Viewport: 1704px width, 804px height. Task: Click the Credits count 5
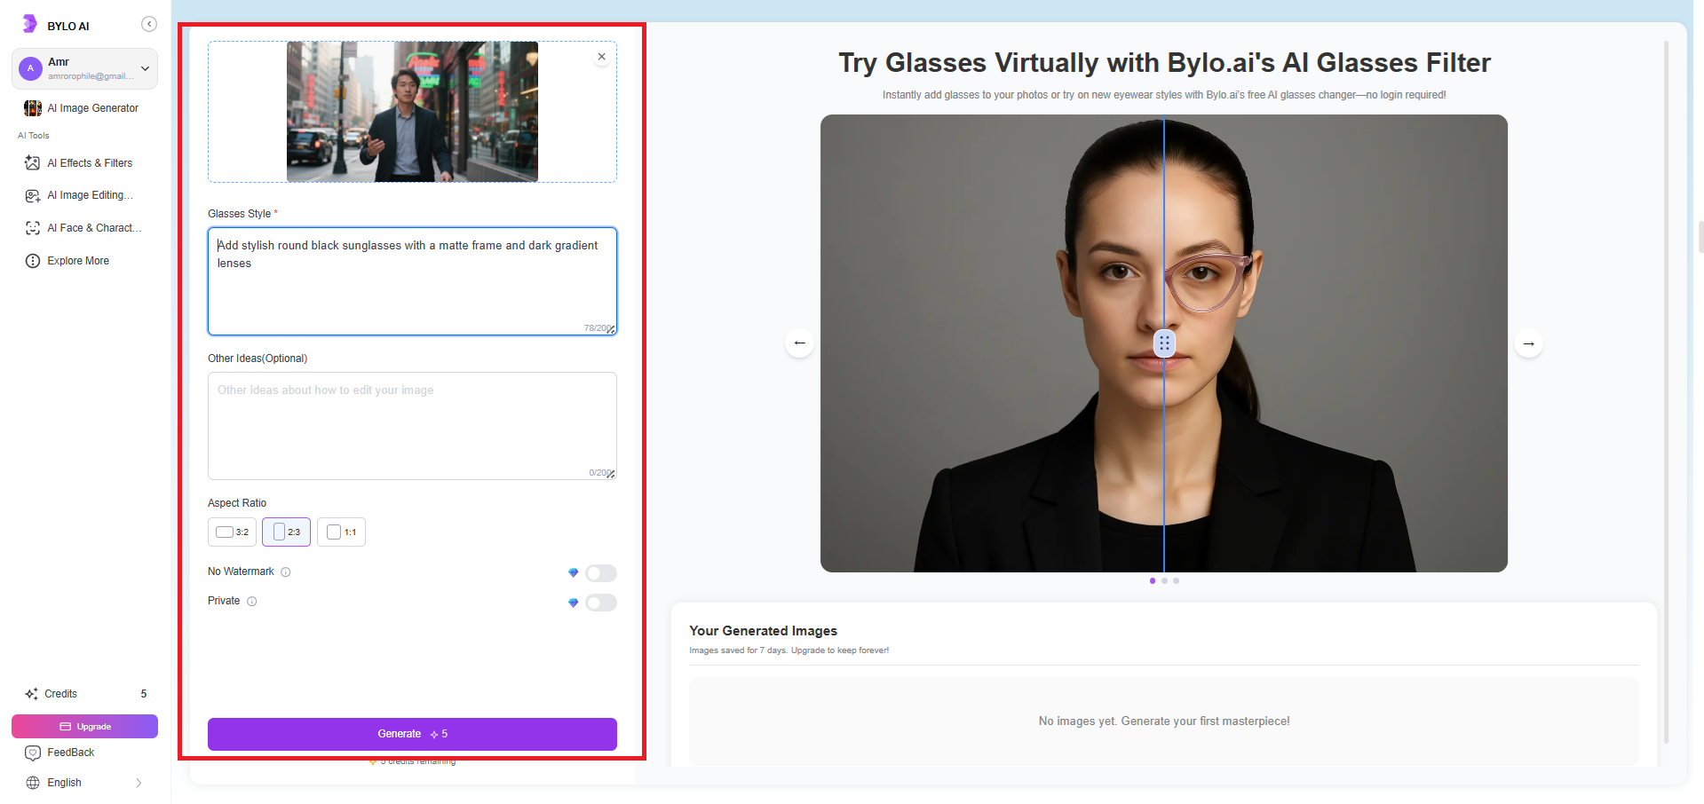(x=144, y=694)
